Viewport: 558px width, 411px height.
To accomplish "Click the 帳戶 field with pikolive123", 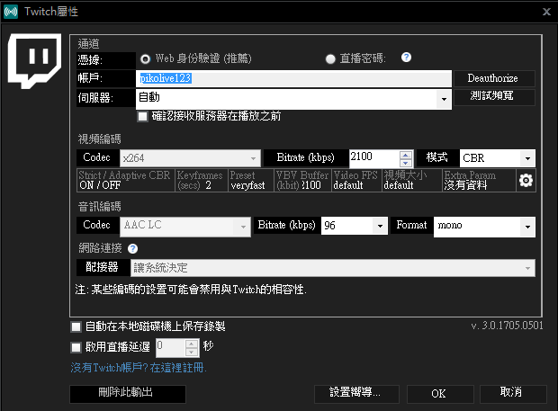I will (293, 78).
